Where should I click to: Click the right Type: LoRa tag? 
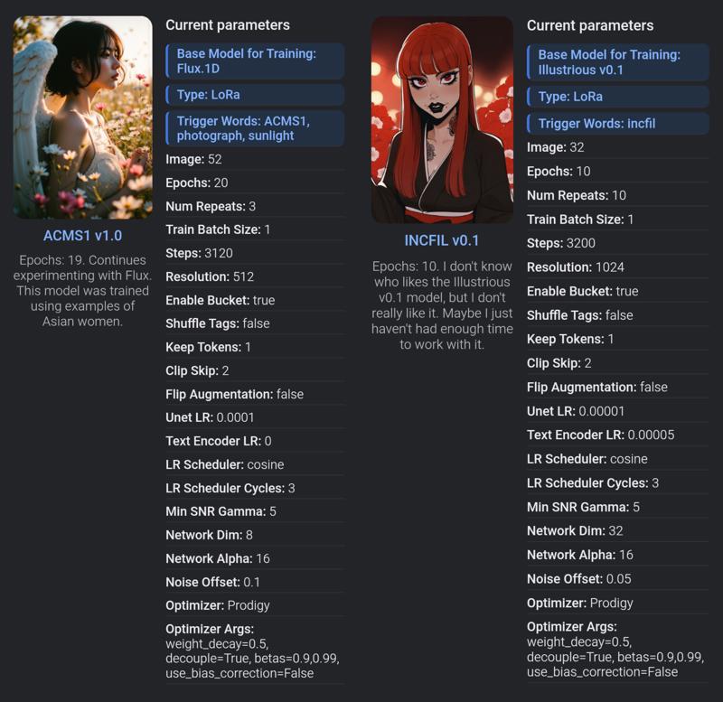[617, 97]
